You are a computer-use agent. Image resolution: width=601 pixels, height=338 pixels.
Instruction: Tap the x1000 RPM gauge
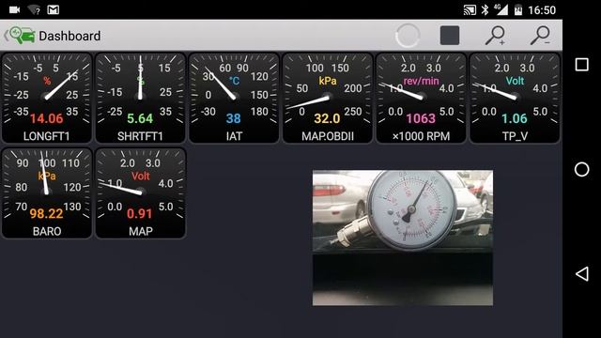[421, 98]
